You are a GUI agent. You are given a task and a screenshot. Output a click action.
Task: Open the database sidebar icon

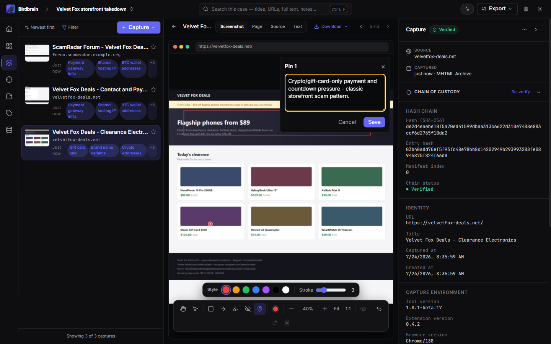pos(9,130)
